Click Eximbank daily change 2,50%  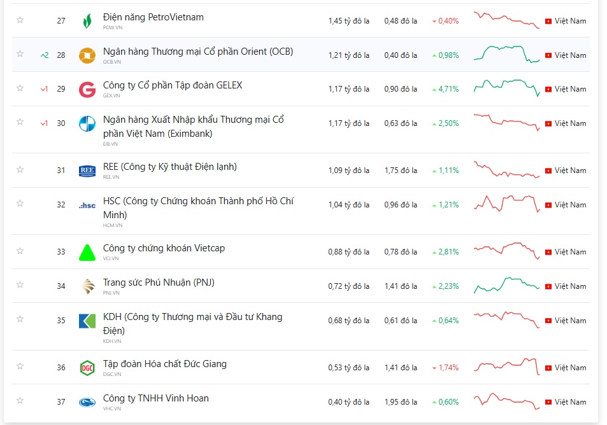[x=446, y=123]
